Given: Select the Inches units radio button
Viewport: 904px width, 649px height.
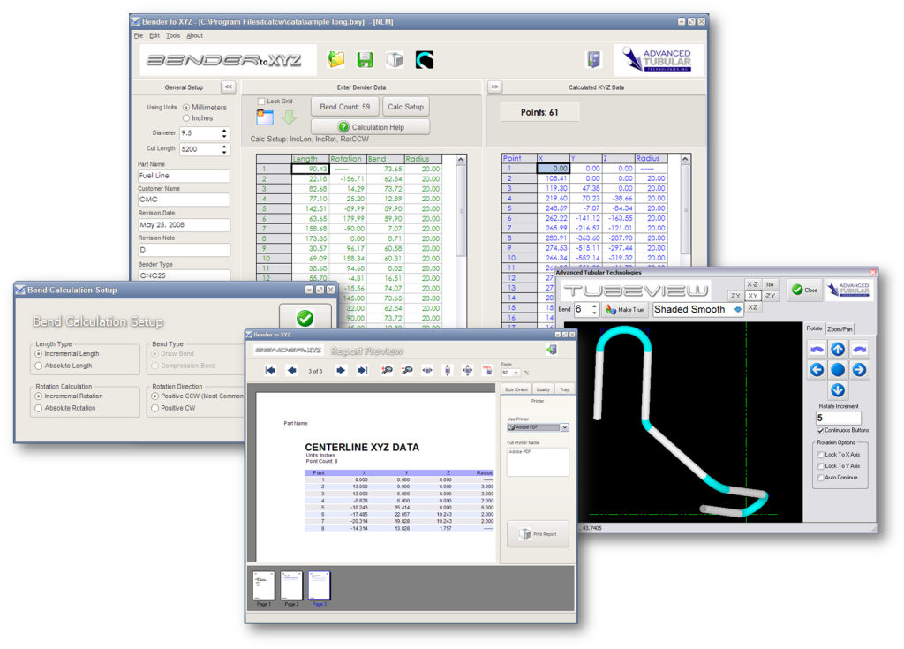Looking at the screenshot, I should [x=186, y=117].
